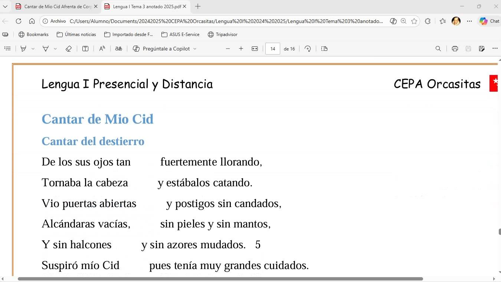Click Pregúntale a Copilot button

(162, 49)
